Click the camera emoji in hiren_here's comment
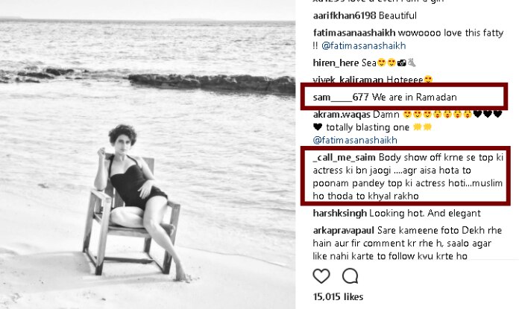 tap(402, 63)
